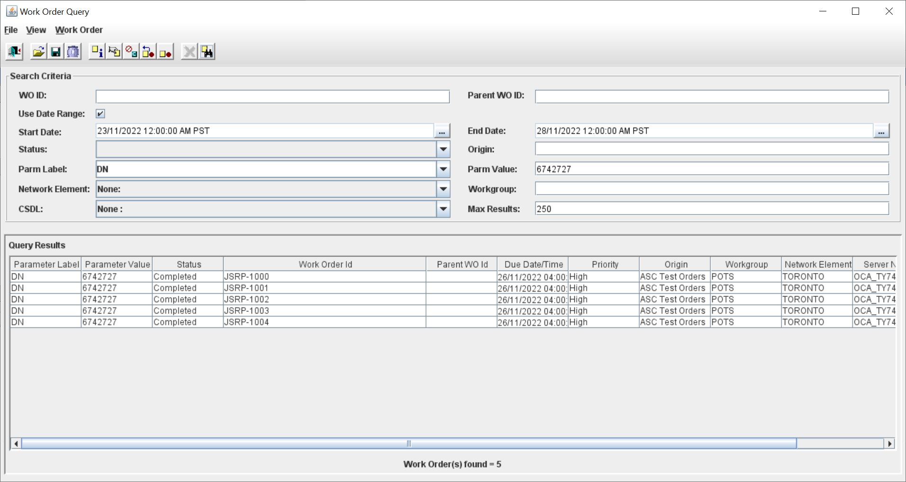Click the red prohibited-circle toolbar icon
906x482 pixels.
click(x=131, y=52)
